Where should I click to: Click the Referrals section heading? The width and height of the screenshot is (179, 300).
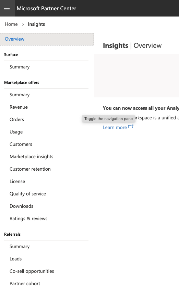(x=12, y=234)
